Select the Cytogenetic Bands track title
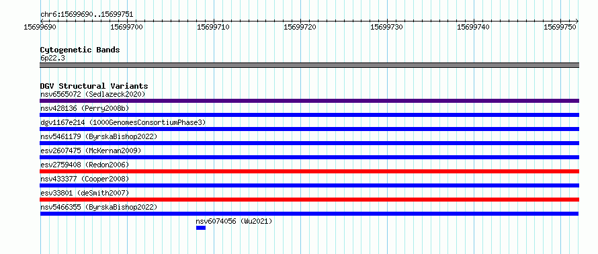This screenshot has height=254, width=598. (80, 50)
